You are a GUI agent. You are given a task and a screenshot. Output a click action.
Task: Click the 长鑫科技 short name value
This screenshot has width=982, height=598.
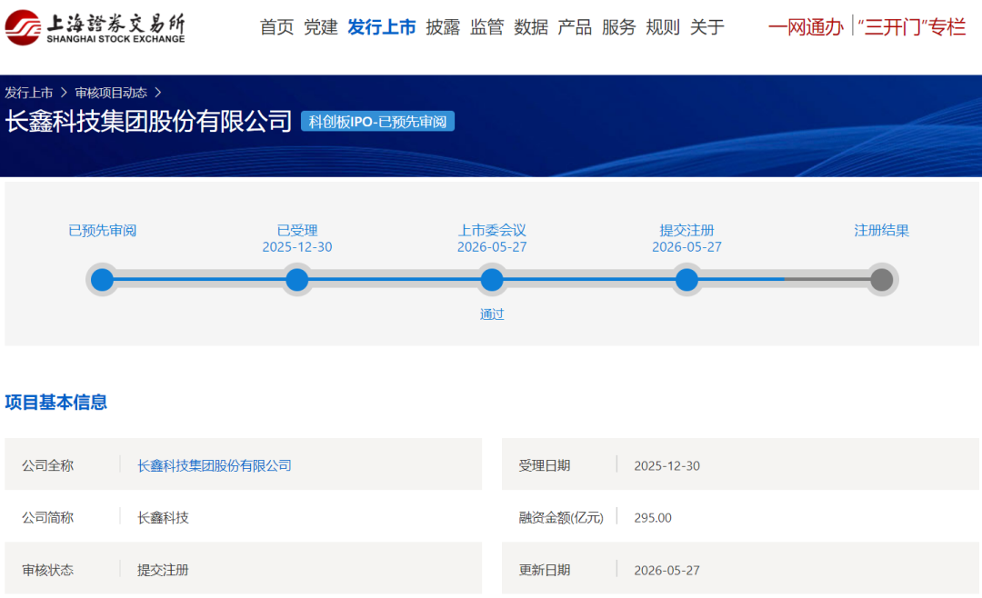point(163,518)
